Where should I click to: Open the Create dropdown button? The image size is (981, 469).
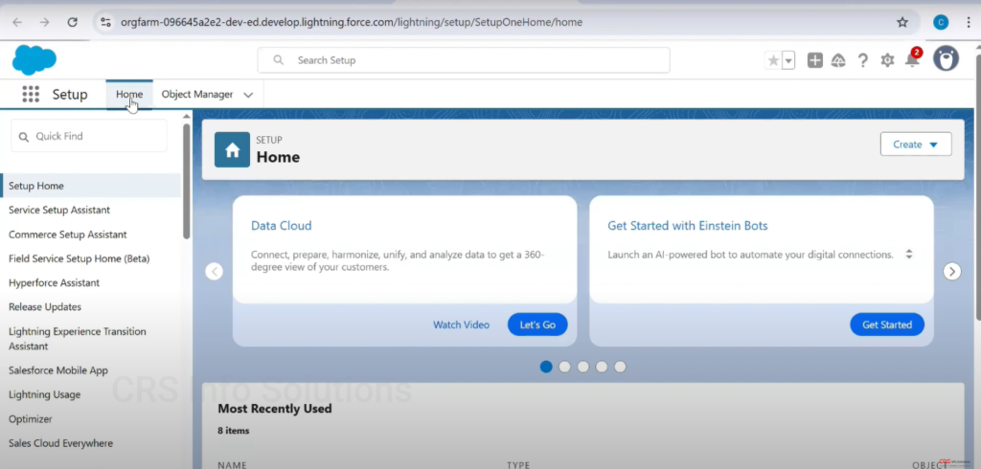pos(915,145)
